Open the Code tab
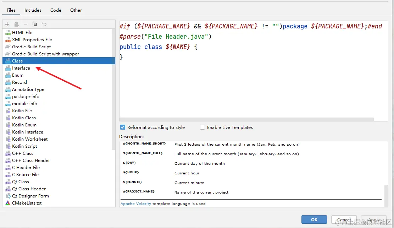394x228 pixels. point(56,10)
